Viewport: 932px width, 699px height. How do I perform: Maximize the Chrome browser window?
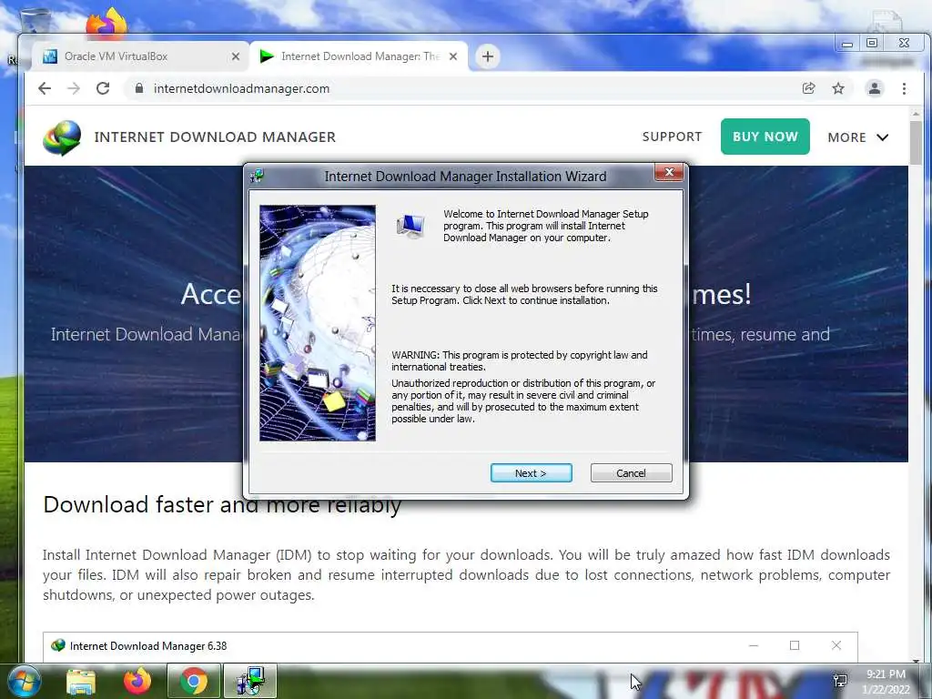point(872,43)
